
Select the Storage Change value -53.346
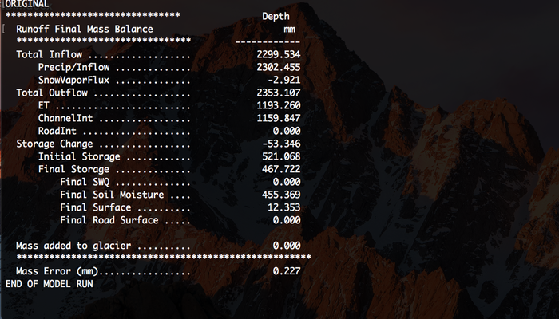click(281, 144)
